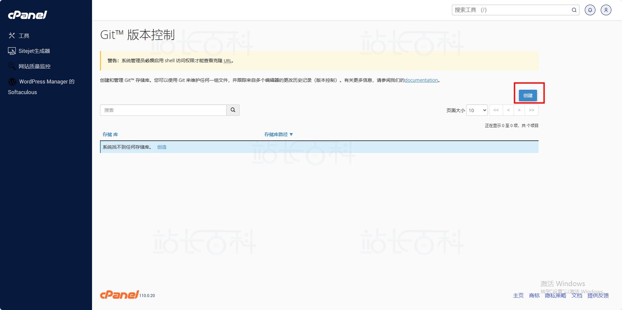
Task: Click the 系统找不到任何存储库 message text
Action: 127,147
